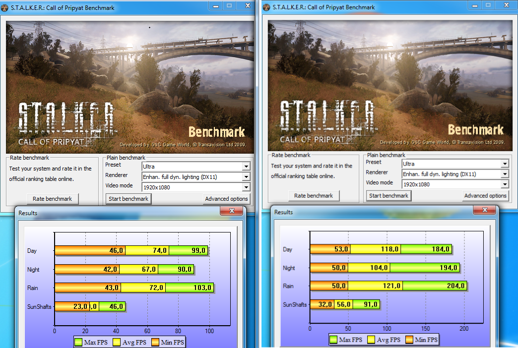The image size is (518, 348).
Task: Click the left Results dialog title
Action: [28, 213]
